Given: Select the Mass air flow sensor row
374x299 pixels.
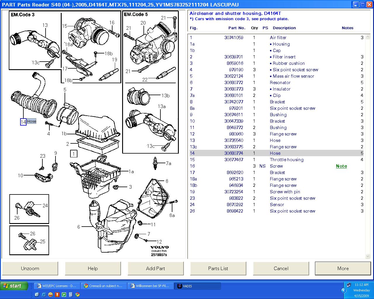Looking at the screenshot, I should [x=276, y=76].
